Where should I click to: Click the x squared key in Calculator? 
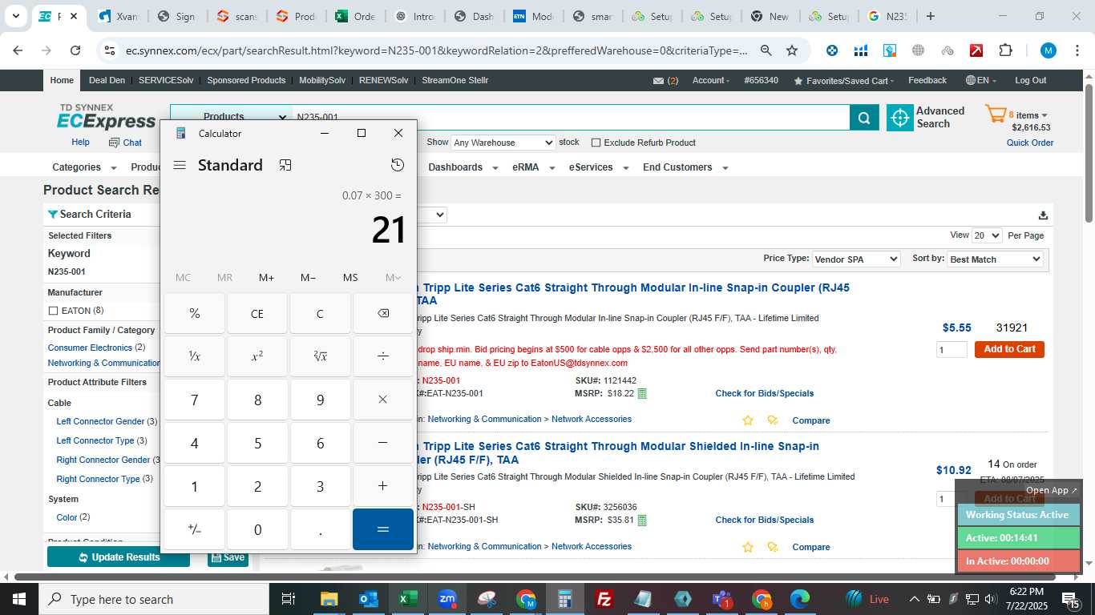click(257, 356)
